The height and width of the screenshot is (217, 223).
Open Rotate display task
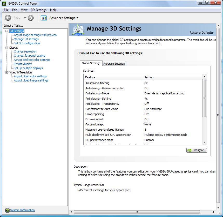(23, 64)
